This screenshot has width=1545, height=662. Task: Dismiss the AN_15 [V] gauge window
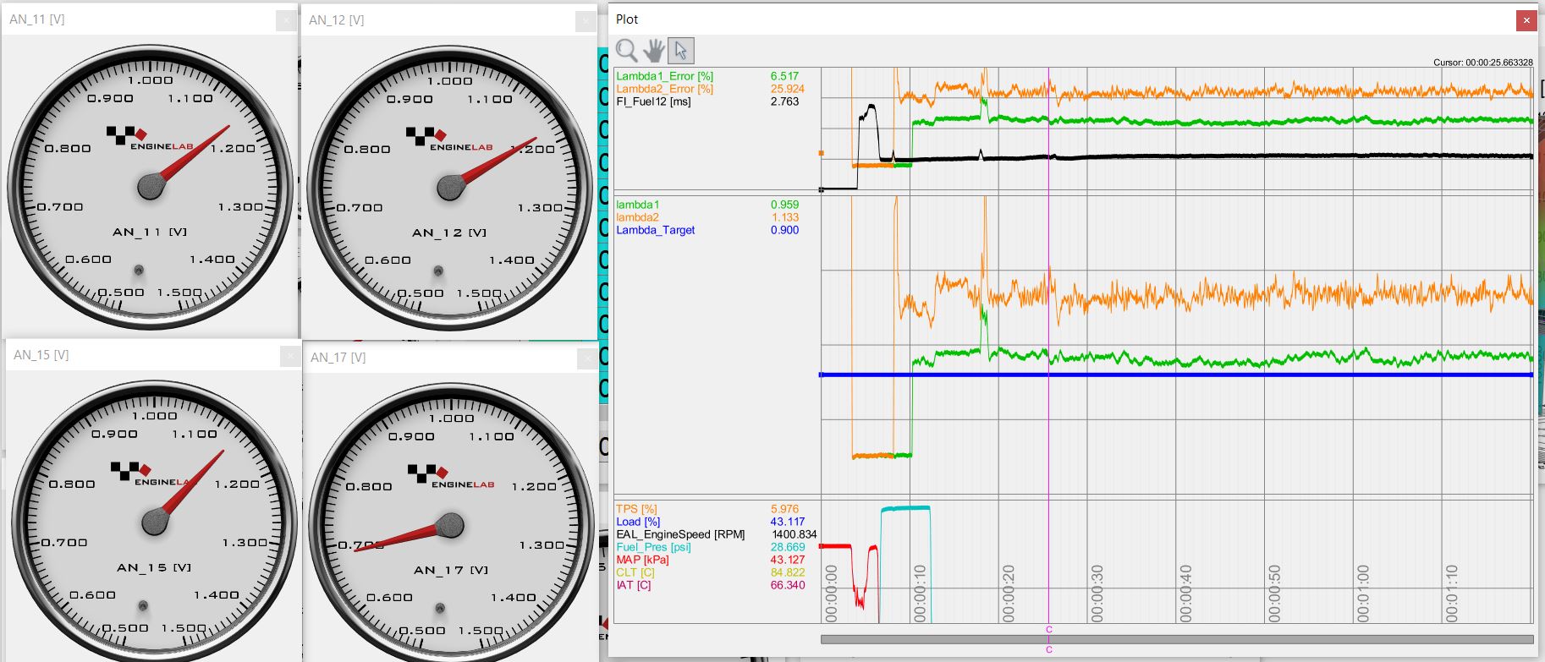(x=290, y=356)
